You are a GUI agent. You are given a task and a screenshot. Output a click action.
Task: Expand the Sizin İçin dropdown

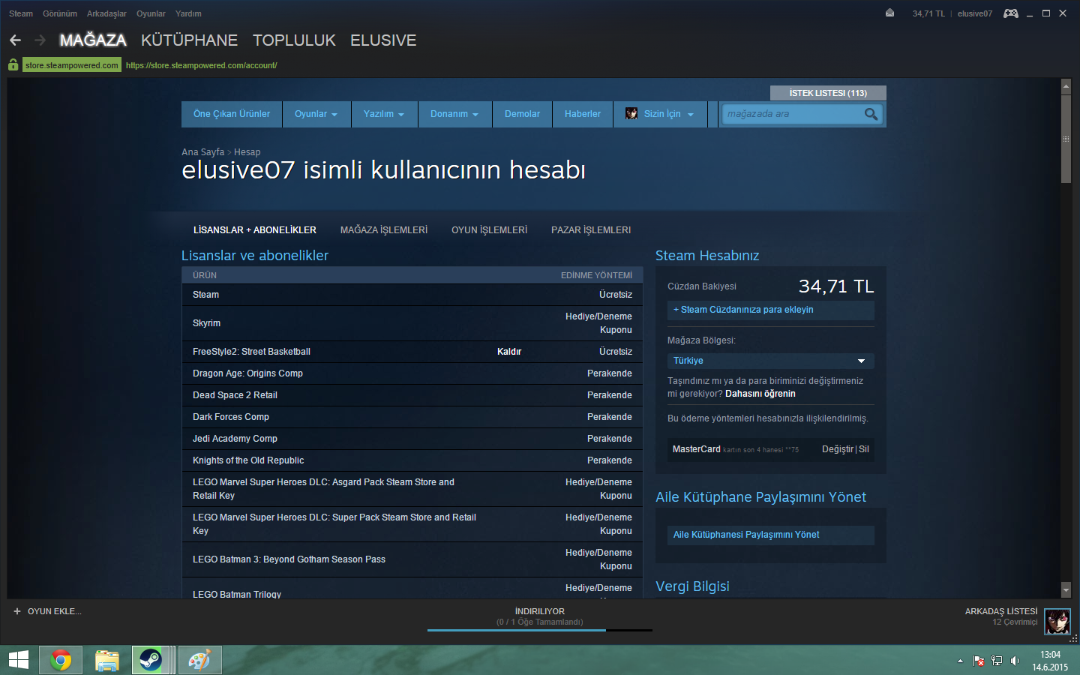pos(660,114)
